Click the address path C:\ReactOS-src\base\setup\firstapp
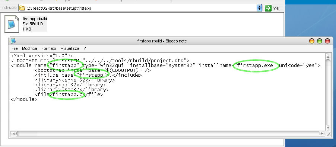 (x=59, y=8)
